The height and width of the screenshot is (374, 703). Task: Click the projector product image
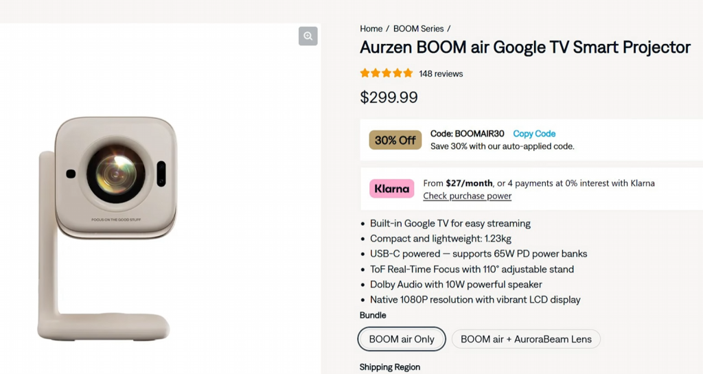tap(110, 226)
